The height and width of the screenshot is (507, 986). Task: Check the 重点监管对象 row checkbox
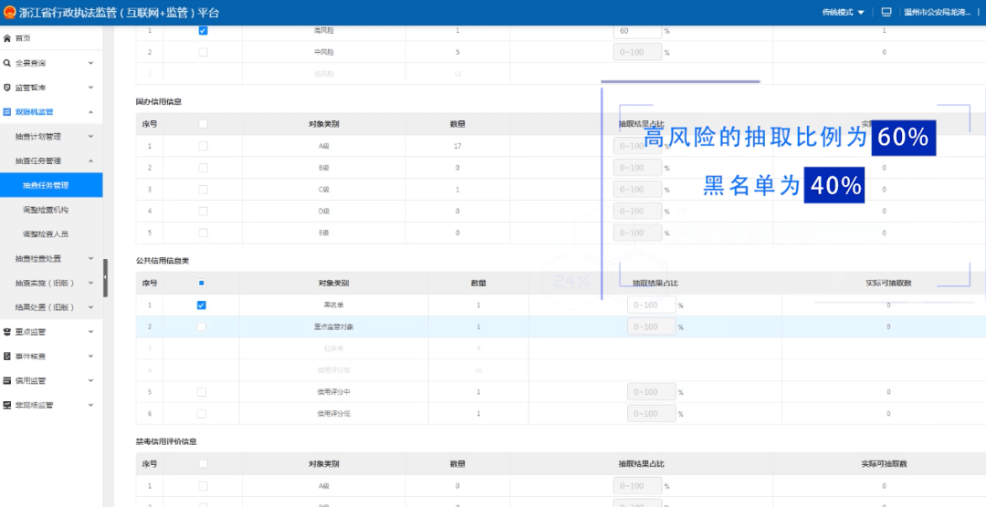pyautogui.click(x=201, y=326)
